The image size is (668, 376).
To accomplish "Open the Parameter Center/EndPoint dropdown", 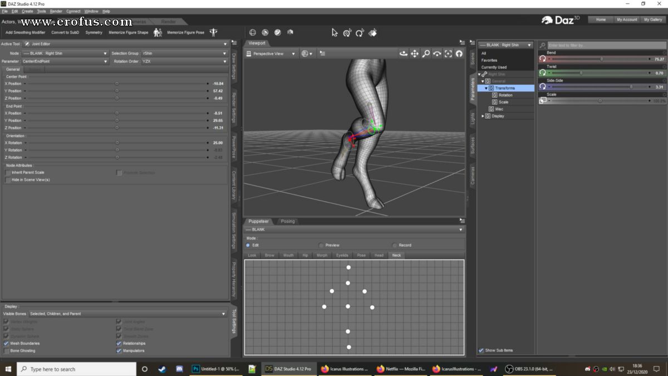I will tap(65, 61).
